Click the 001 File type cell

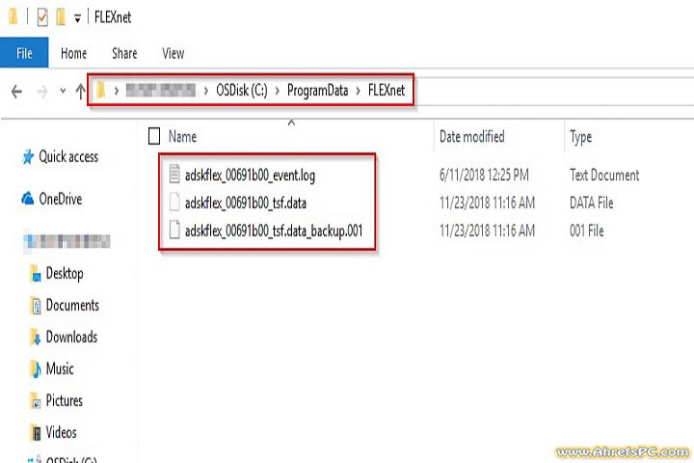point(587,231)
